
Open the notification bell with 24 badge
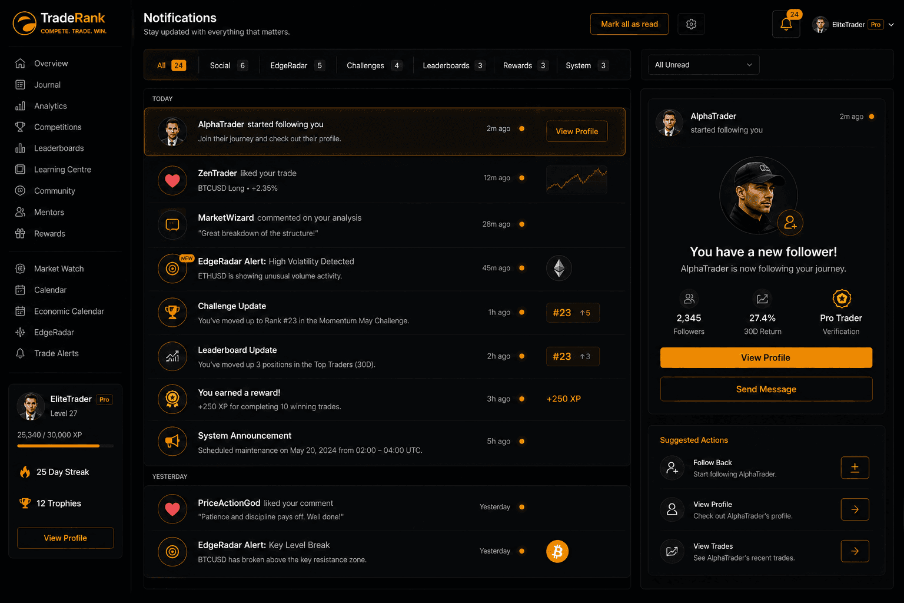[786, 24]
